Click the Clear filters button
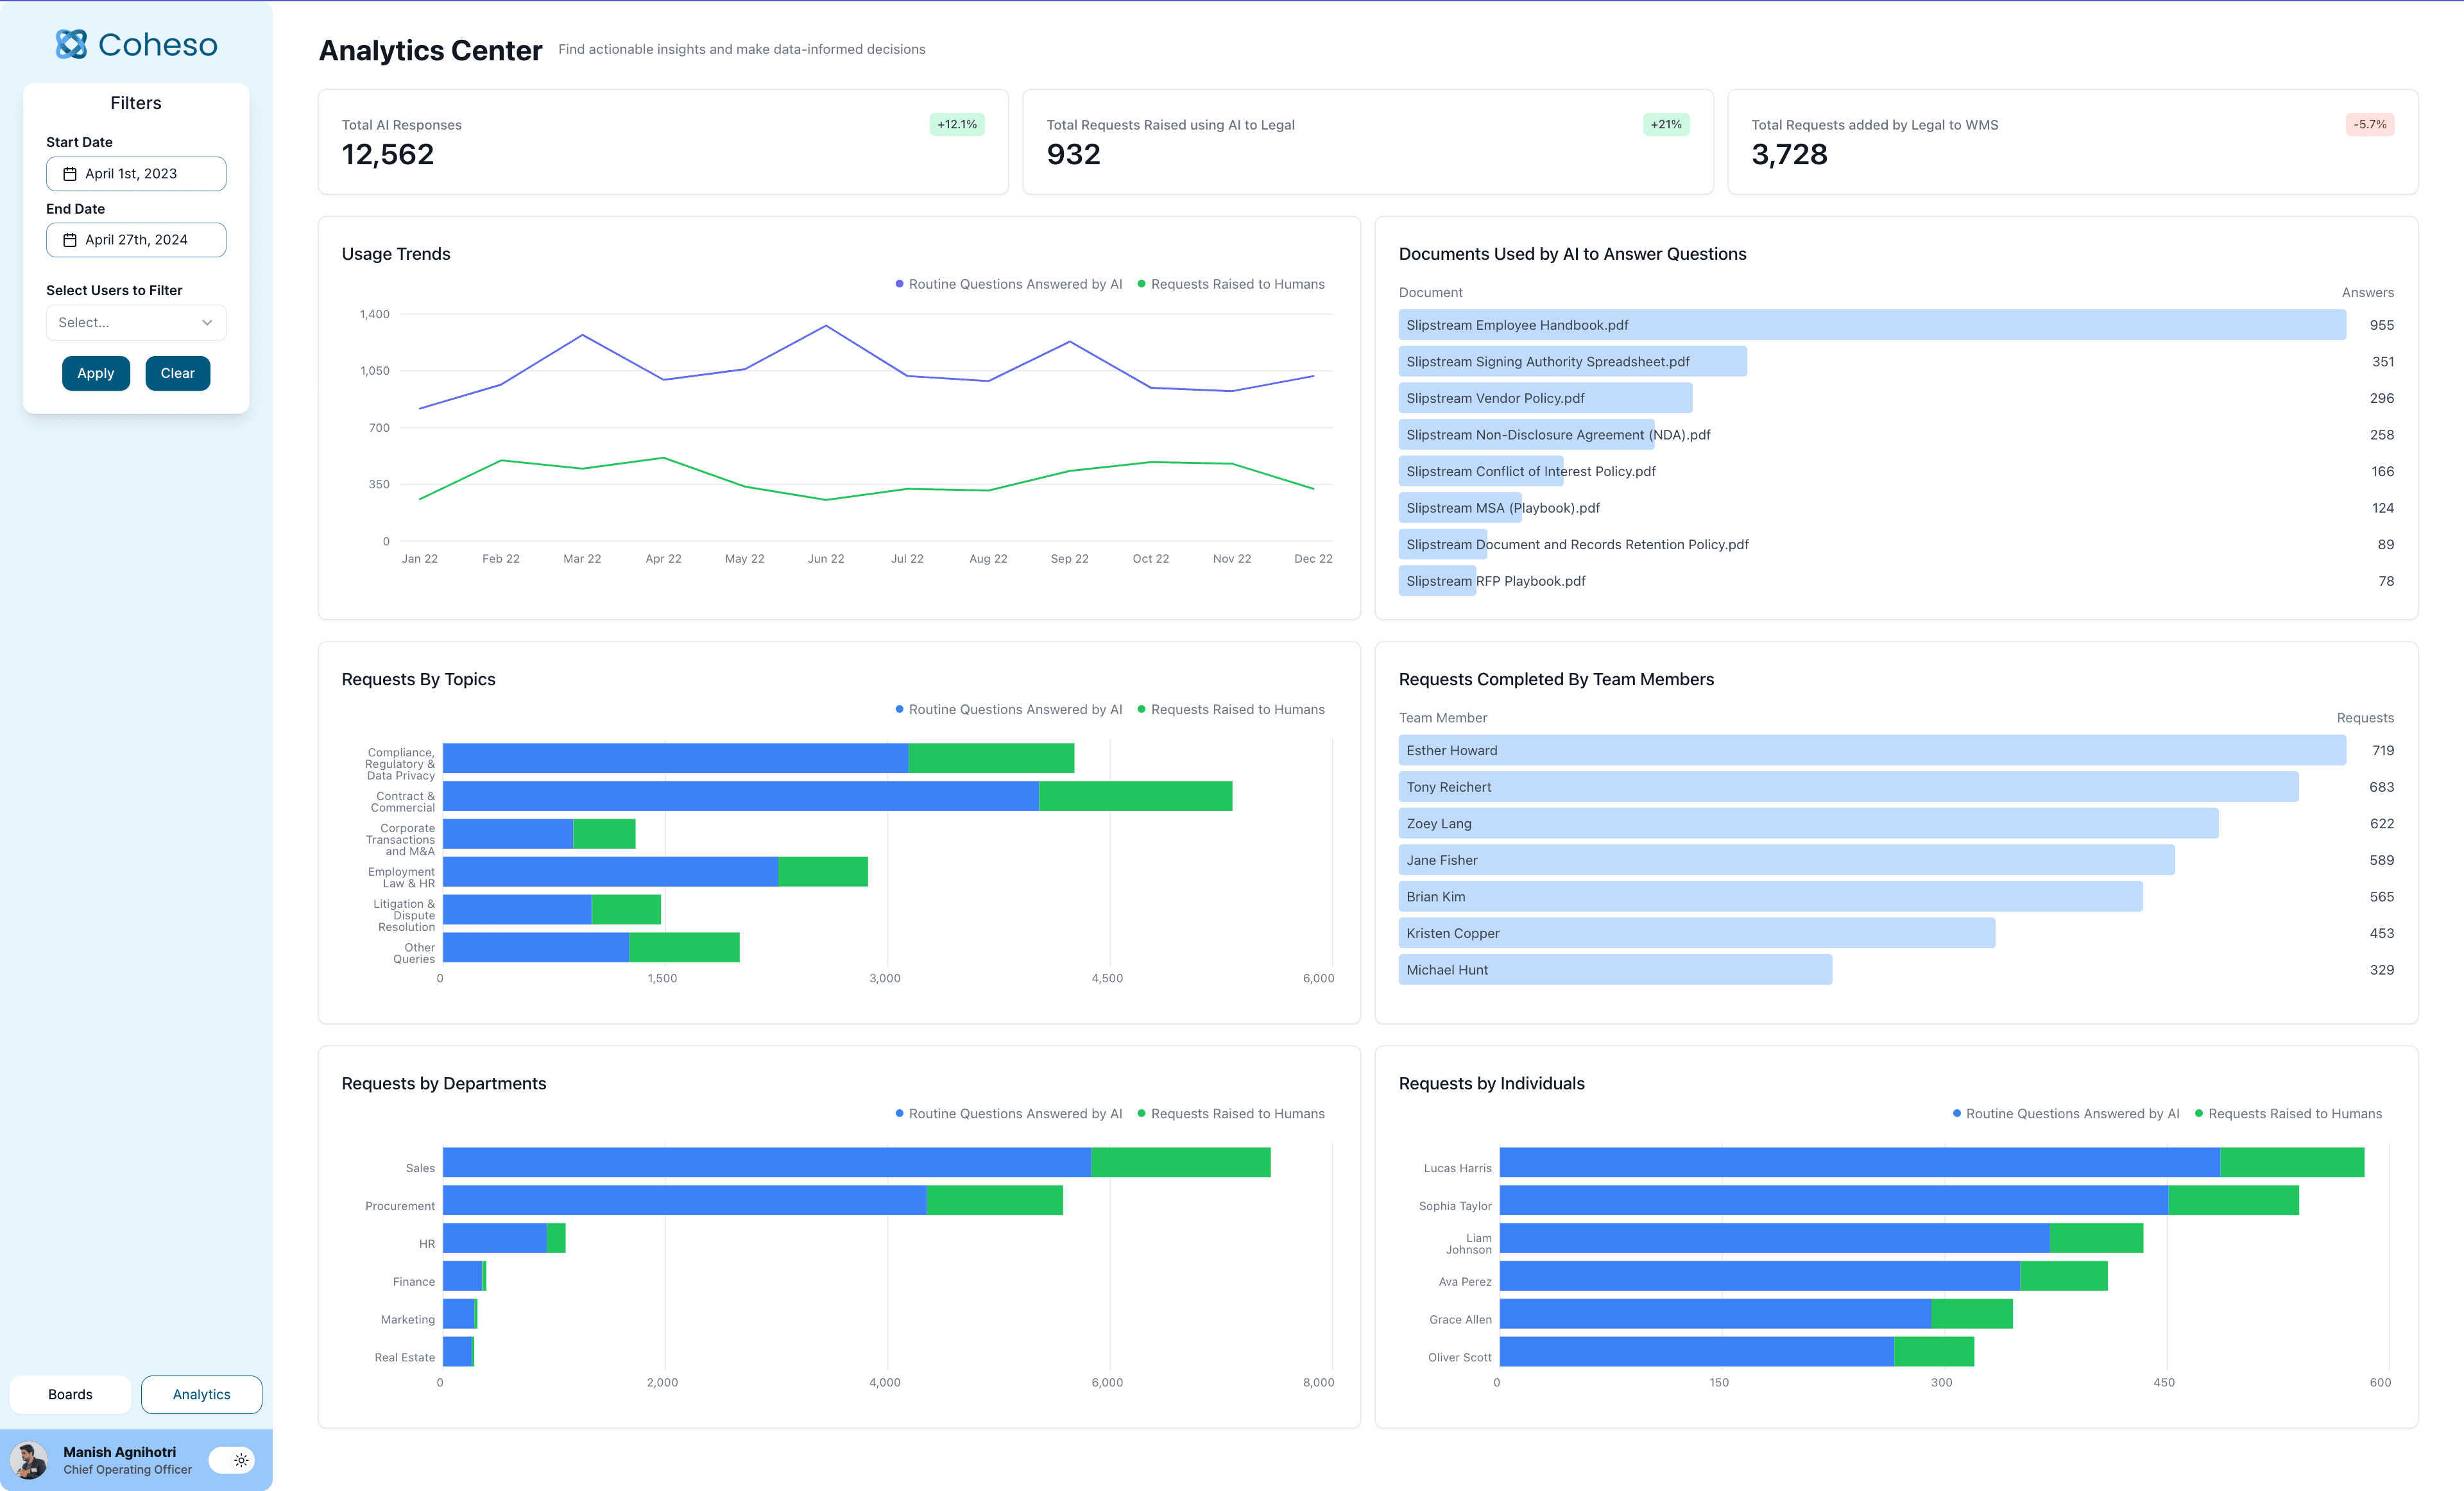The image size is (2464, 1491). click(178, 373)
